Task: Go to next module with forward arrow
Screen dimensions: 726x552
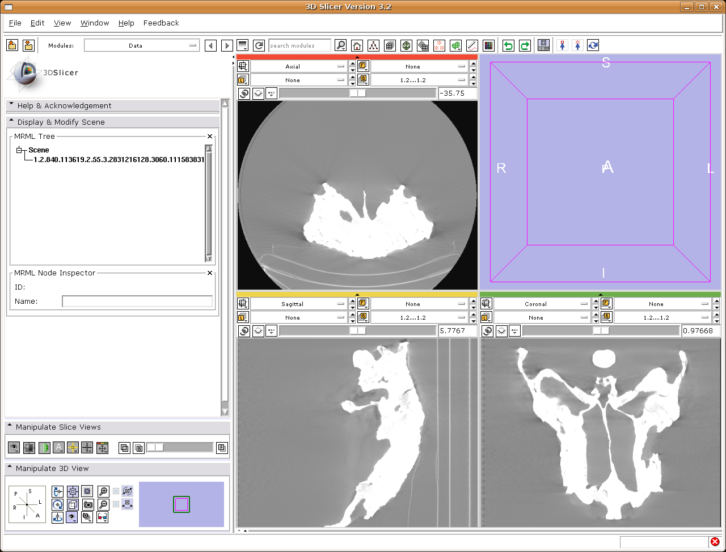Action: (227, 45)
